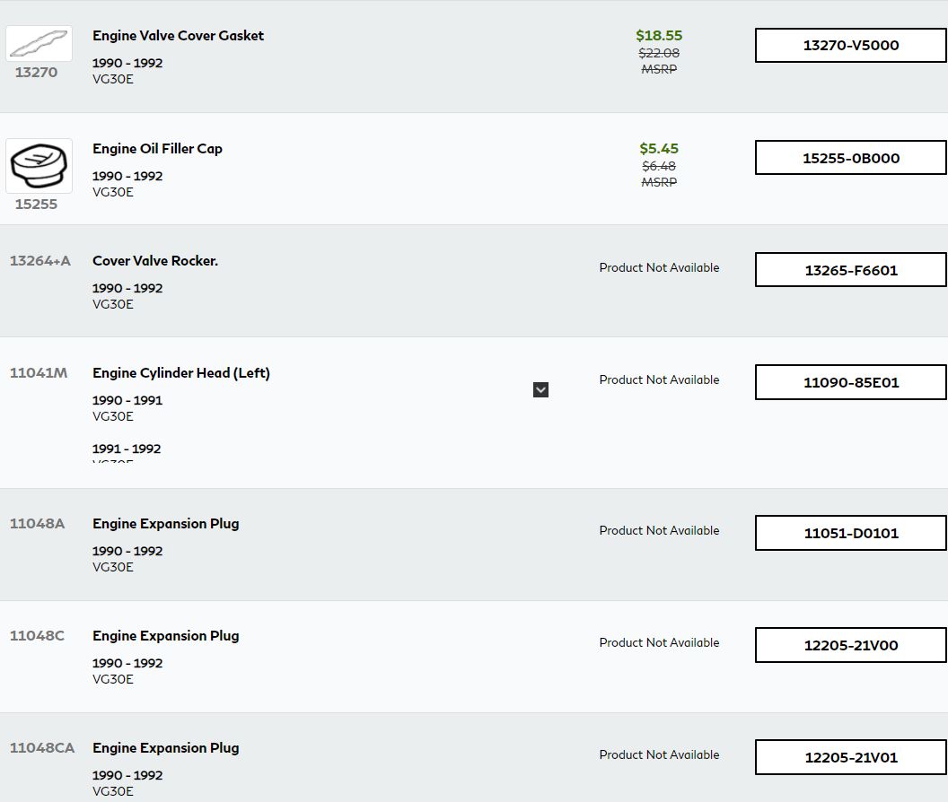This screenshot has width=948, height=802.
Task: Expand the Engine Cylinder Head fitment dropdown
Action: [540, 389]
